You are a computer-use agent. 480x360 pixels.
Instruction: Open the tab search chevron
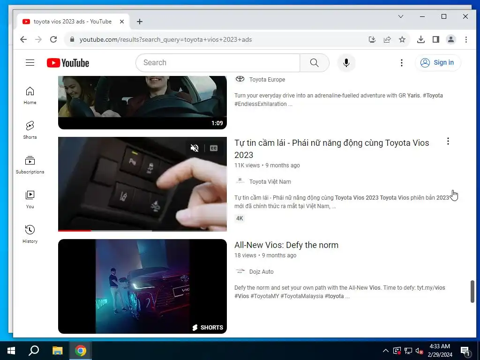[401, 16]
